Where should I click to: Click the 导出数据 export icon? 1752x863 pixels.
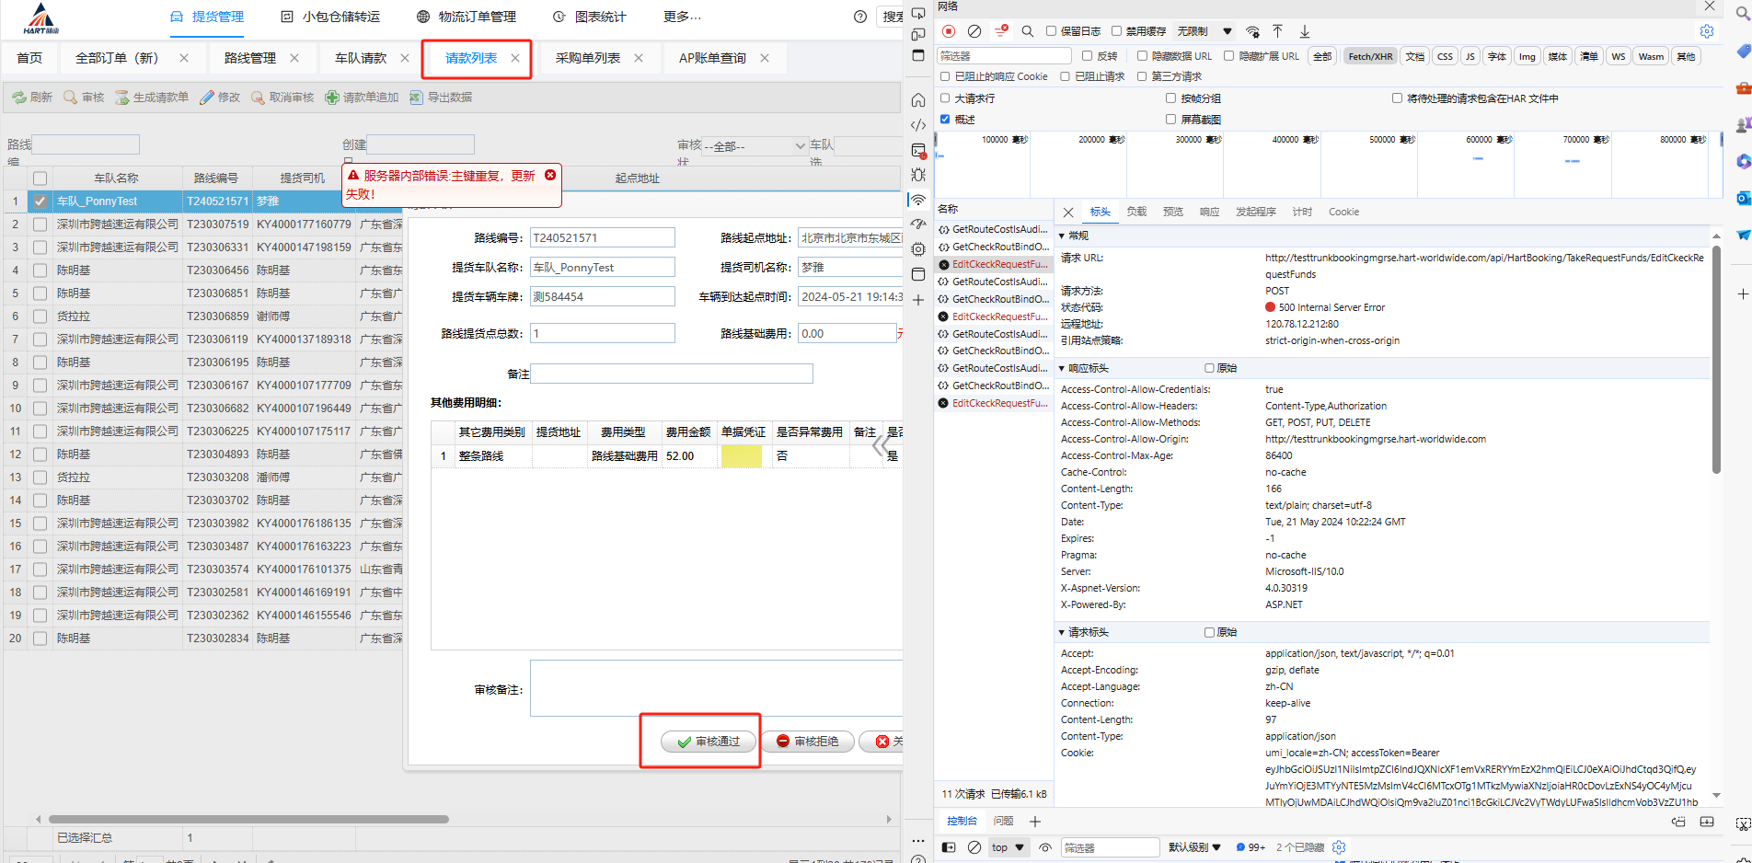417,98
